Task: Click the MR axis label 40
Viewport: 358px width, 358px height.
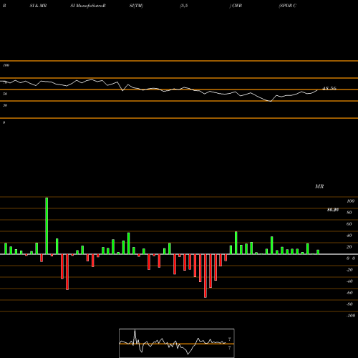Action: 349,236
